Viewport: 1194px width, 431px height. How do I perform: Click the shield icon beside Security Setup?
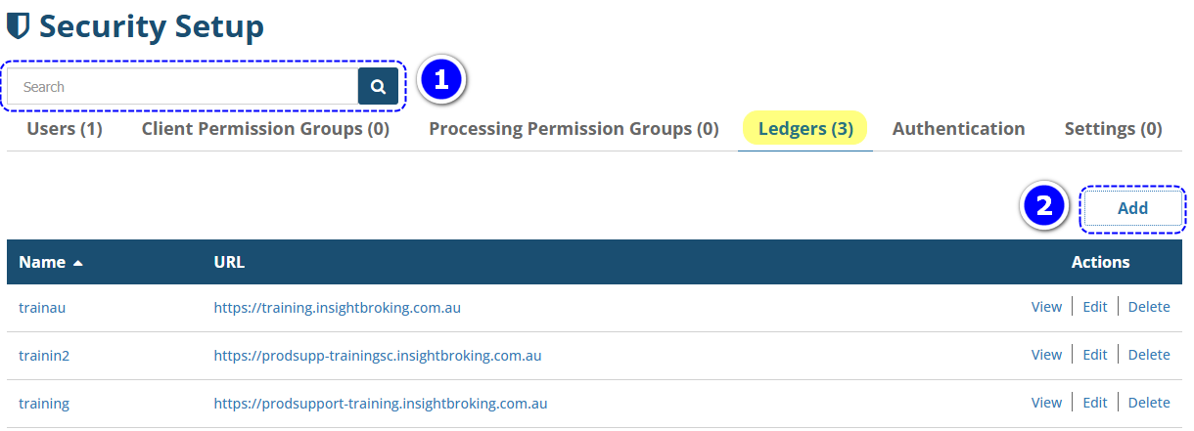pos(18,26)
